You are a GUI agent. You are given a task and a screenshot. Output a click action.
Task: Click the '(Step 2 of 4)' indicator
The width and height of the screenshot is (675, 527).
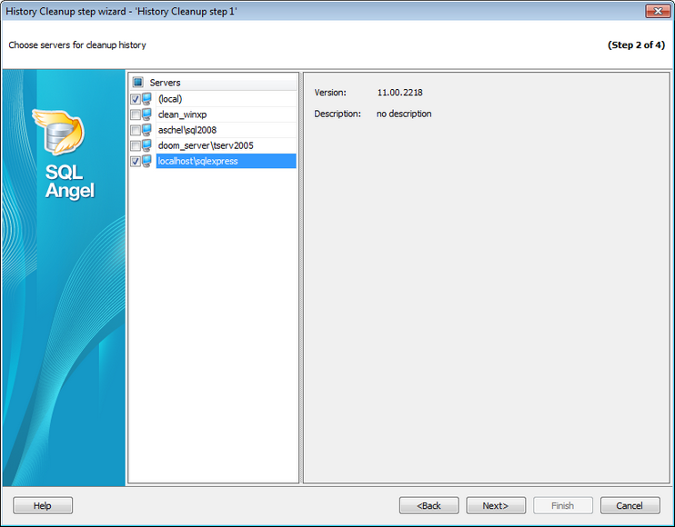tap(636, 45)
